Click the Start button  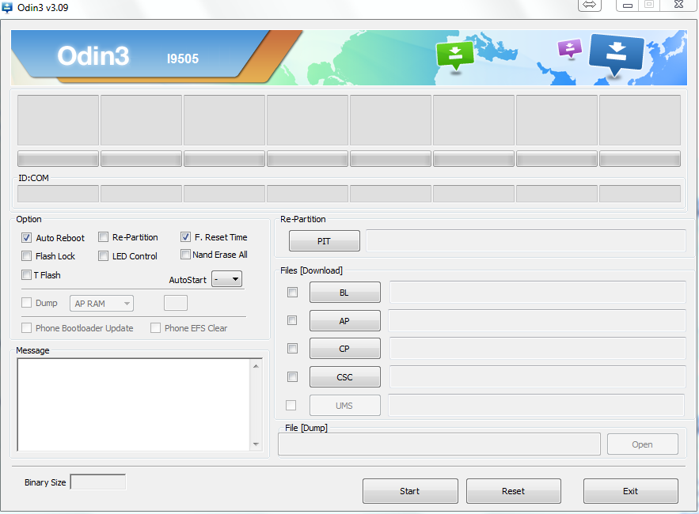(x=410, y=491)
